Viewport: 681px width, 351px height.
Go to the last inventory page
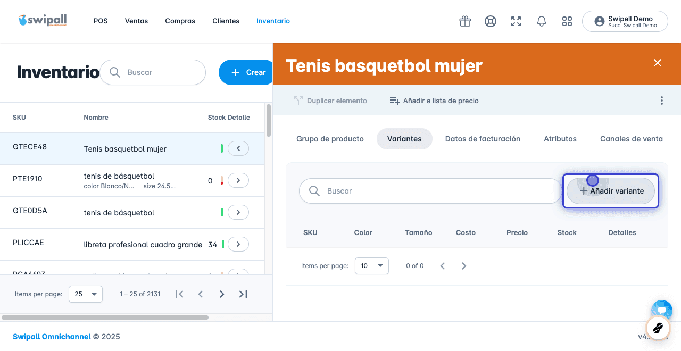243,294
